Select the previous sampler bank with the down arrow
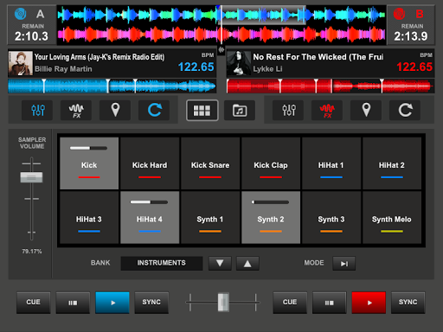The image size is (443, 332). pyautogui.click(x=220, y=263)
